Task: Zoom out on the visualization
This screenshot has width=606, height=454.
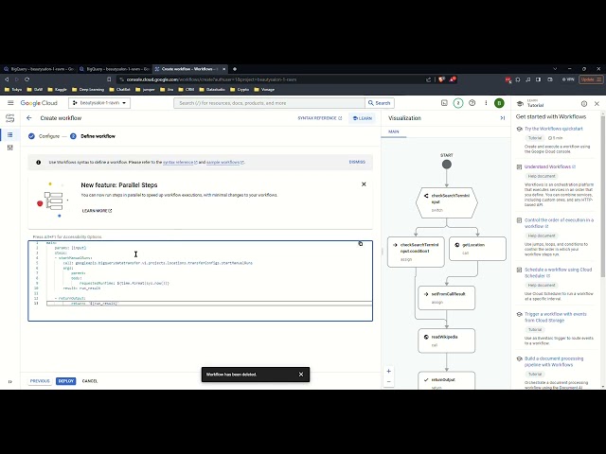Action: pos(388,382)
